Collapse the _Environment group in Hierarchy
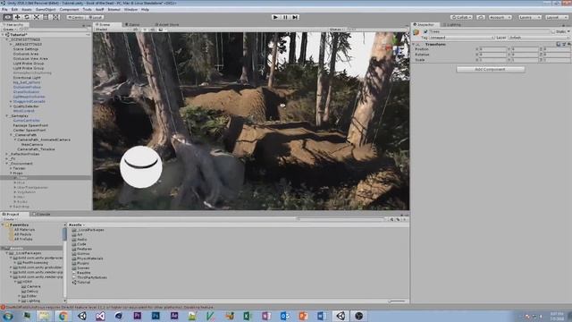Viewport: 572px width, 322px height. (x=7, y=164)
